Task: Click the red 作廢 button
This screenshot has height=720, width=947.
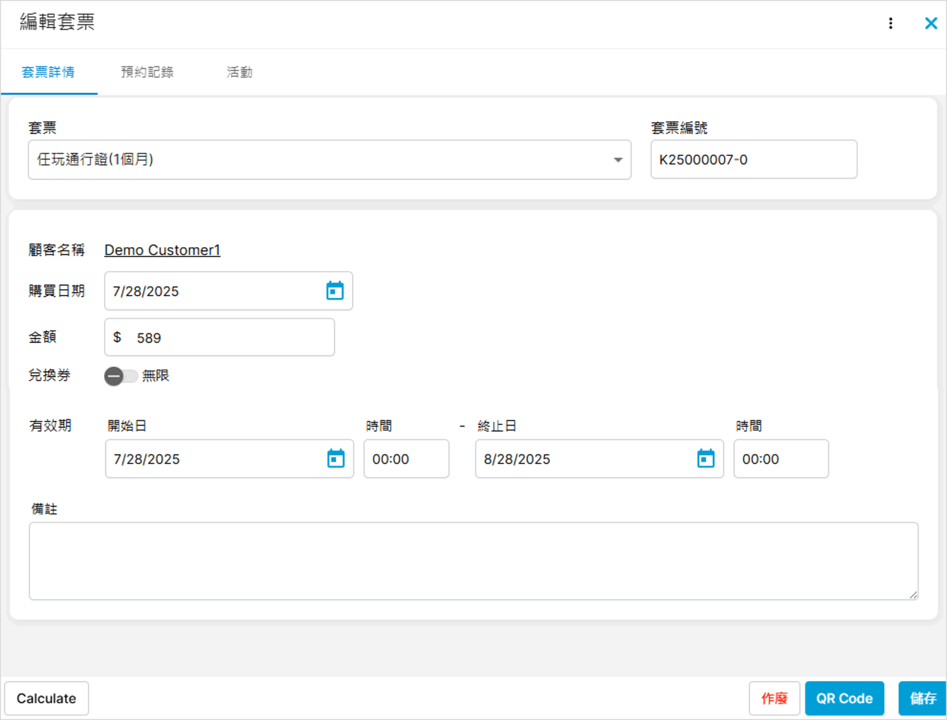Action: click(774, 698)
